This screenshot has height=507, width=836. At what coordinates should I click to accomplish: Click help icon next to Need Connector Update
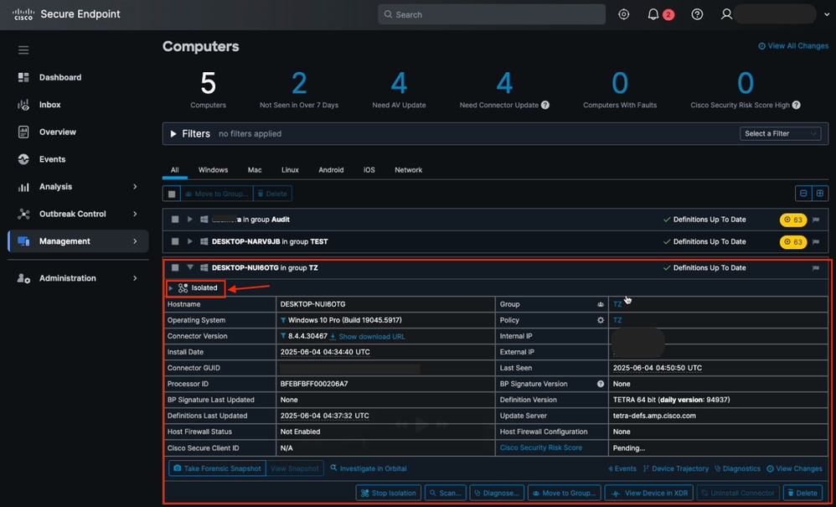click(x=544, y=105)
